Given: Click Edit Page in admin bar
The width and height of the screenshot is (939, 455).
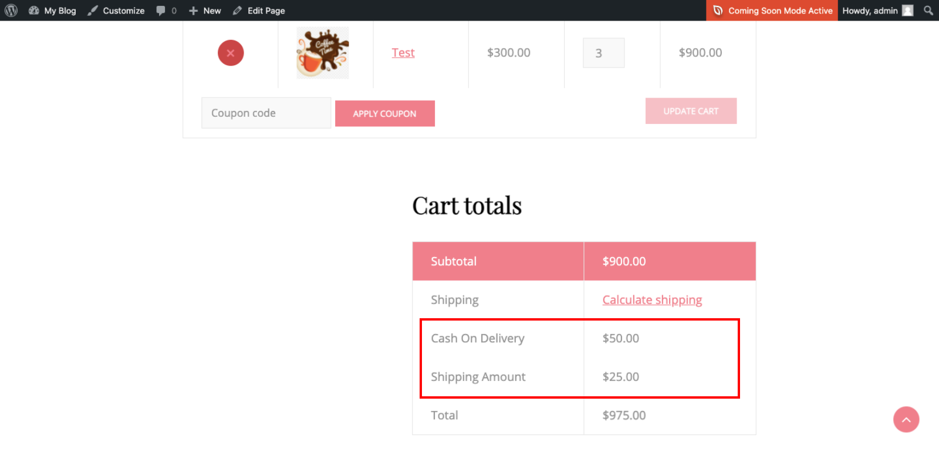Looking at the screenshot, I should 259,11.
